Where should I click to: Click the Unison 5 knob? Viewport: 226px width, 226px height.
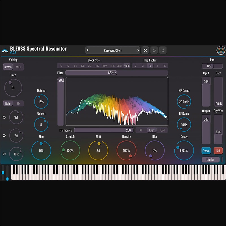(x=41, y=125)
